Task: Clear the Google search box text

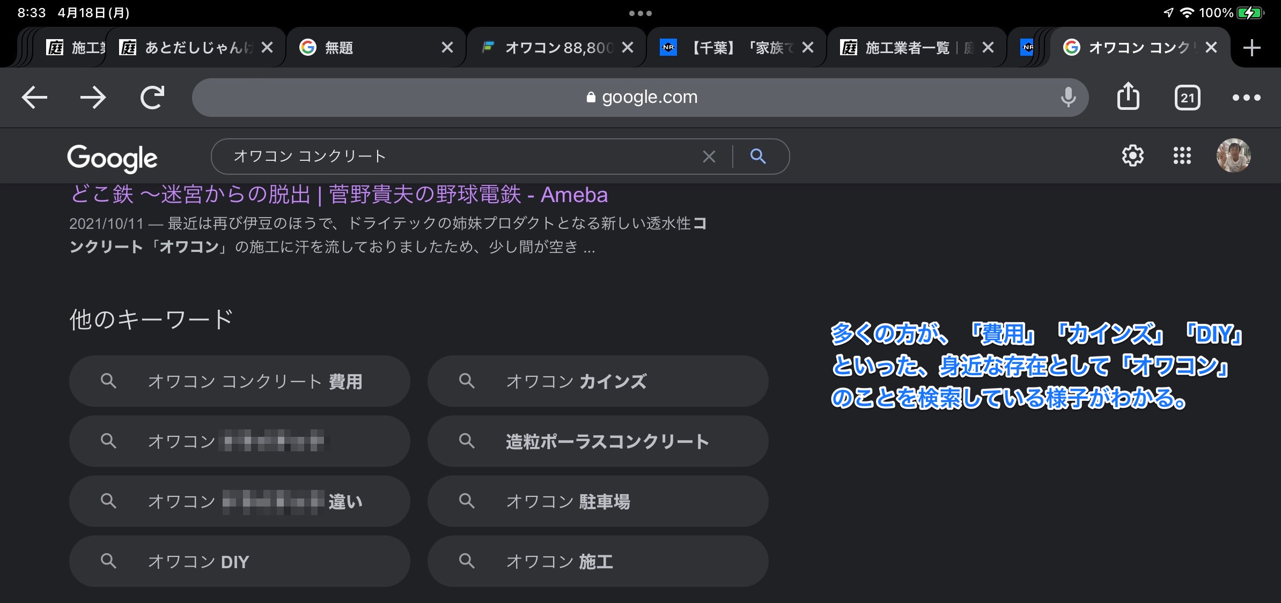Action: tap(709, 157)
